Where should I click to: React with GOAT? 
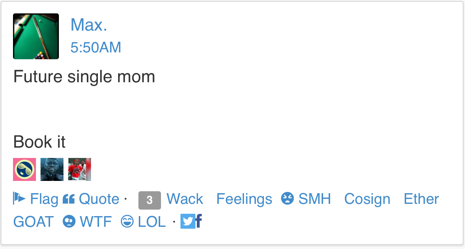(x=34, y=221)
